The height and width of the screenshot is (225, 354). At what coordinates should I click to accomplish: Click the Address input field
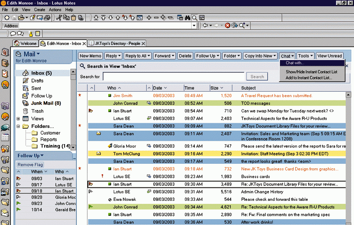[105, 26]
